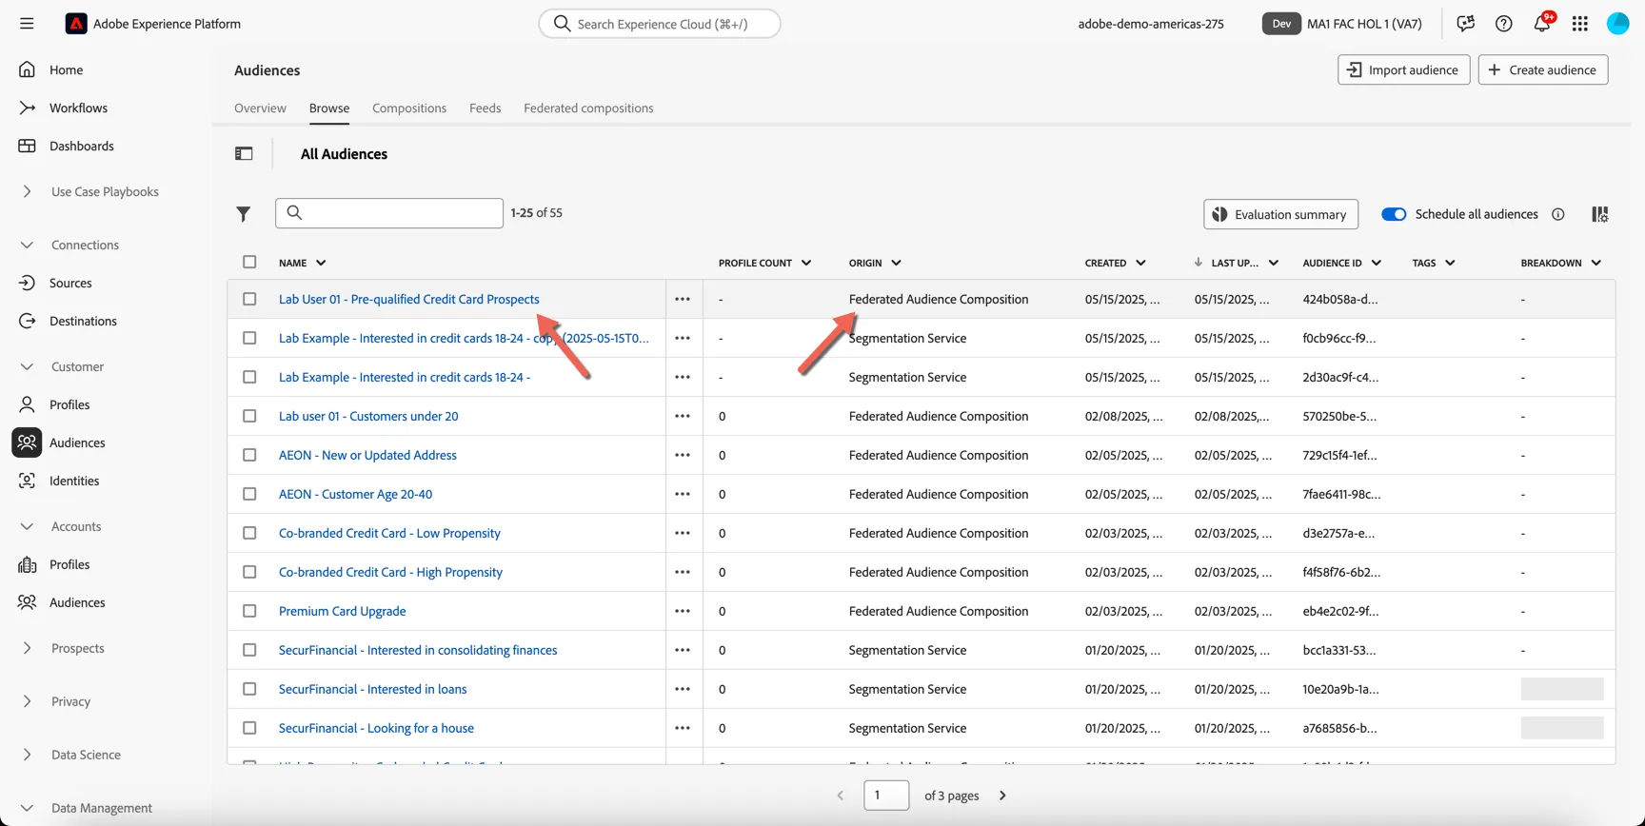This screenshot has height=826, width=1645.
Task: Open the notifications bell
Action: (1541, 24)
